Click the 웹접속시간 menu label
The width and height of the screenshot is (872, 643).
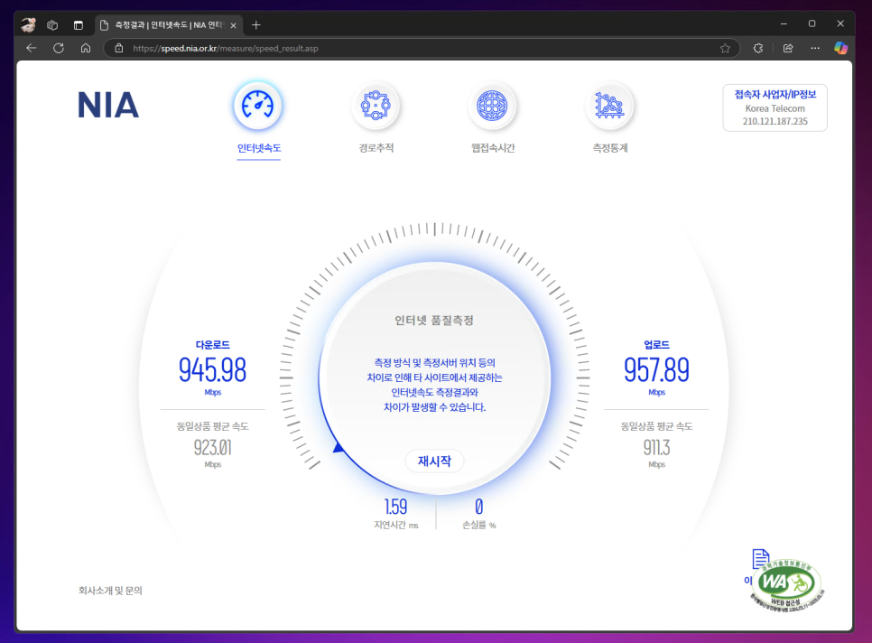[x=493, y=148]
